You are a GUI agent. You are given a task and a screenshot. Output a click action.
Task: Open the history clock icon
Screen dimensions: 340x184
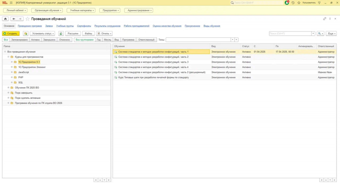coord(293,3)
